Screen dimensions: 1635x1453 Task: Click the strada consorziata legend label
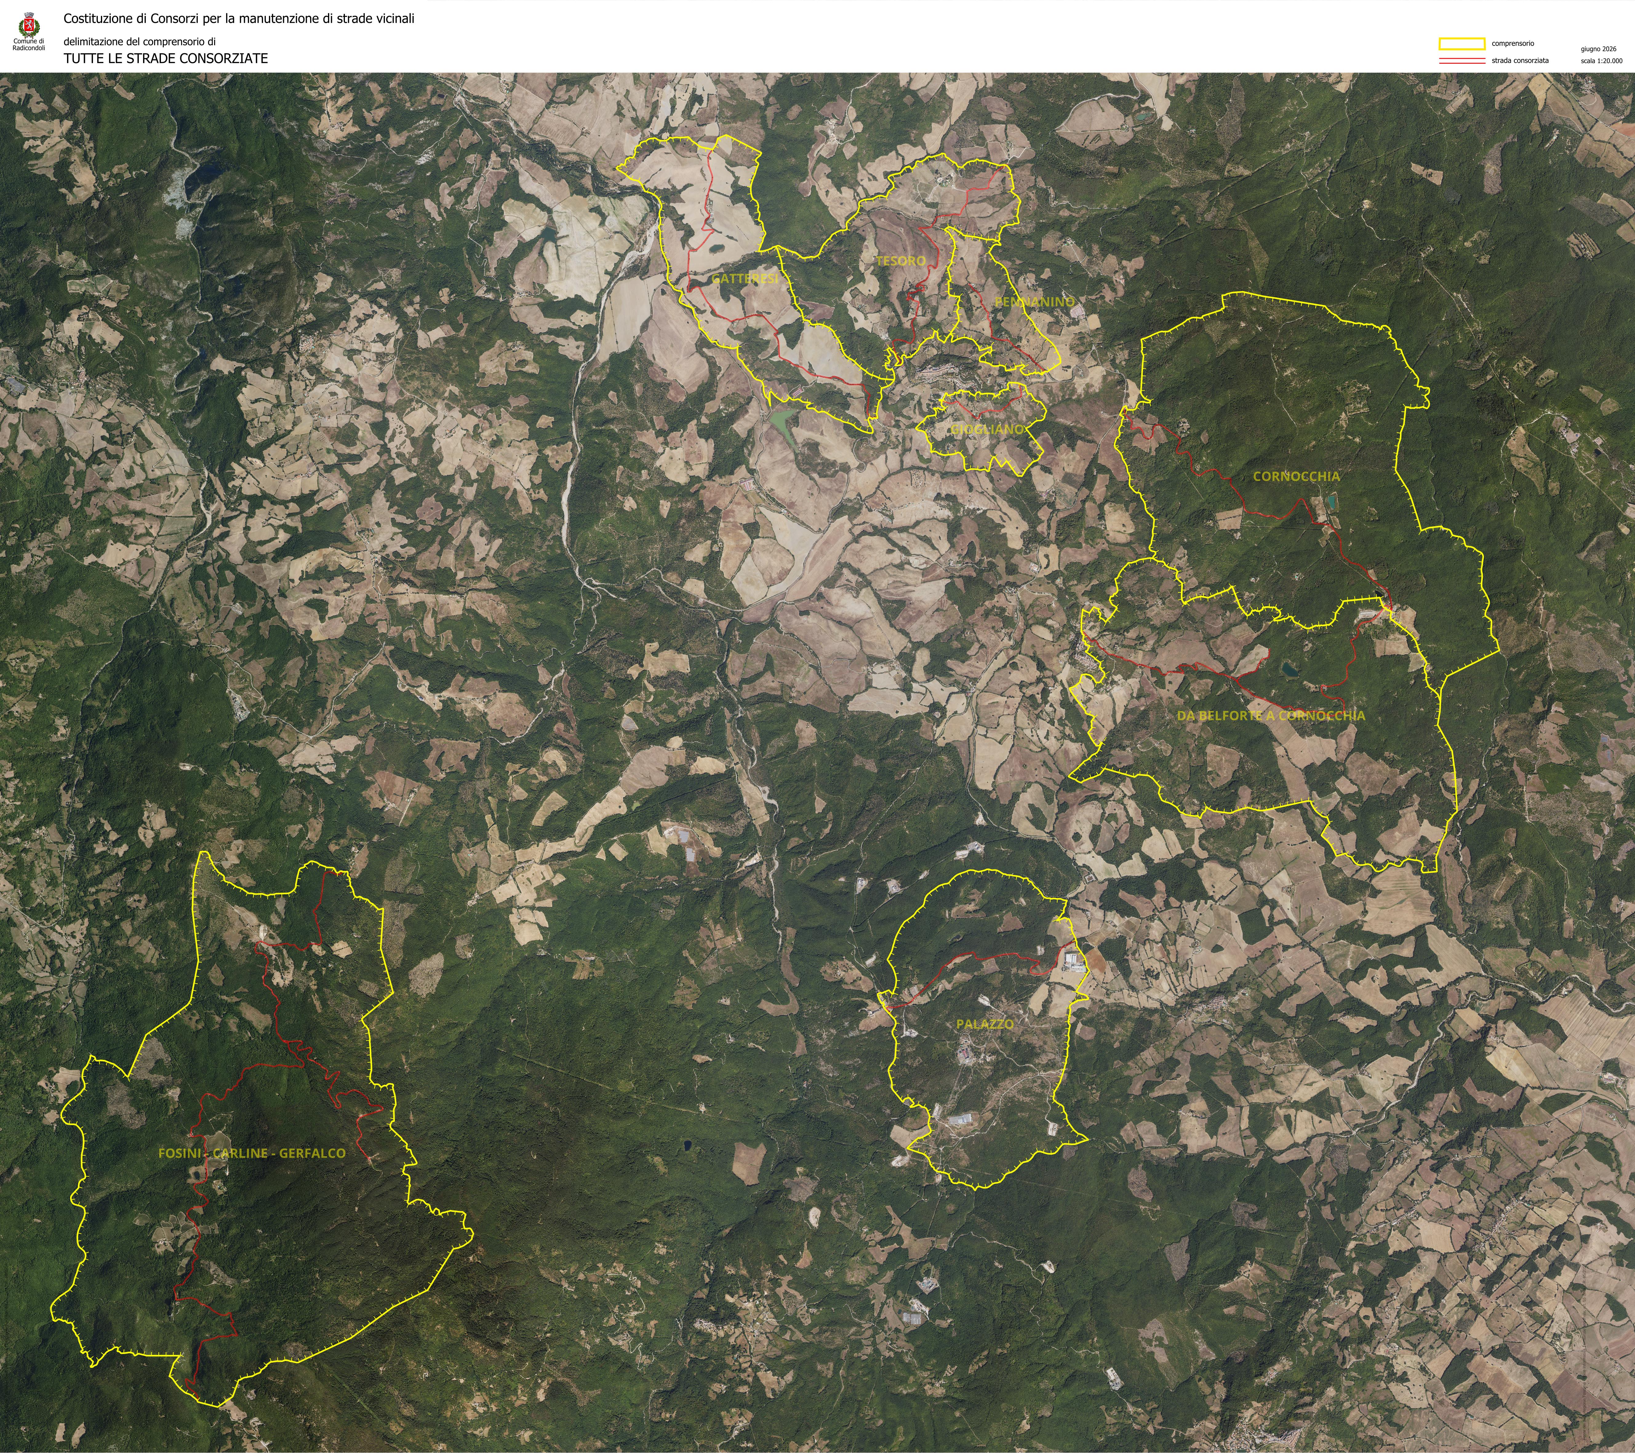[1520, 61]
